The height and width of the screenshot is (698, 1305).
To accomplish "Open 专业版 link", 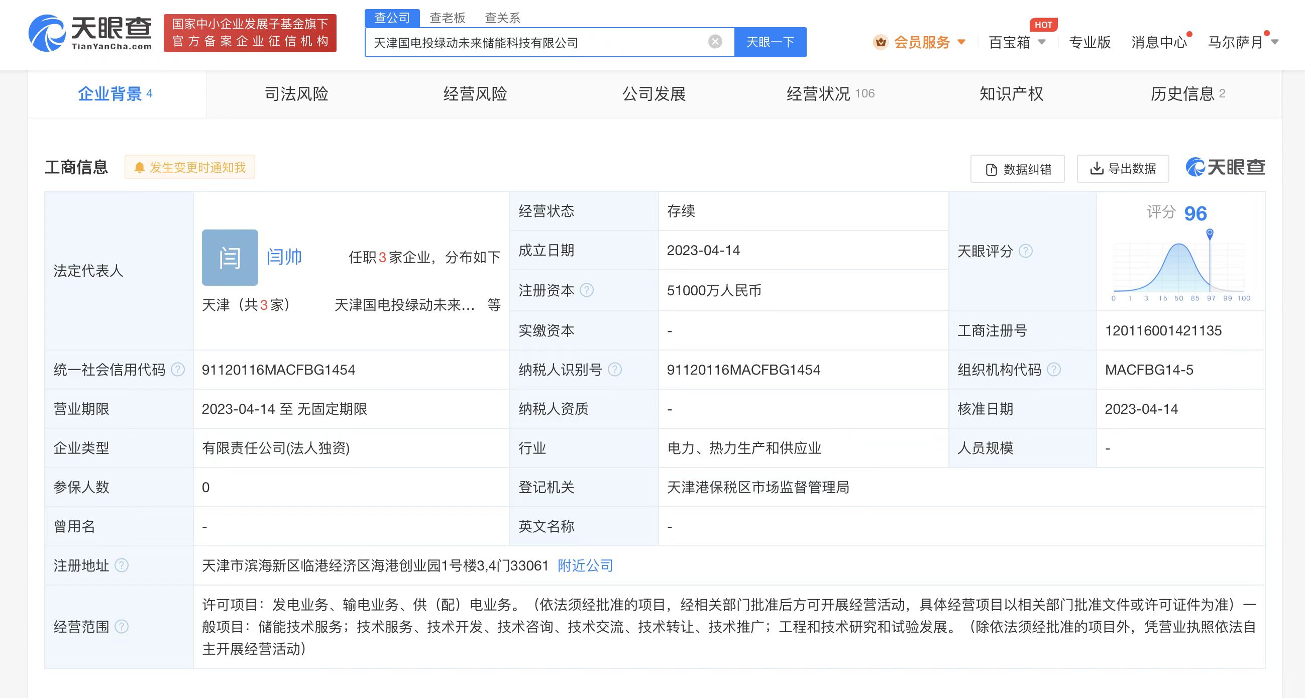I will (1090, 42).
